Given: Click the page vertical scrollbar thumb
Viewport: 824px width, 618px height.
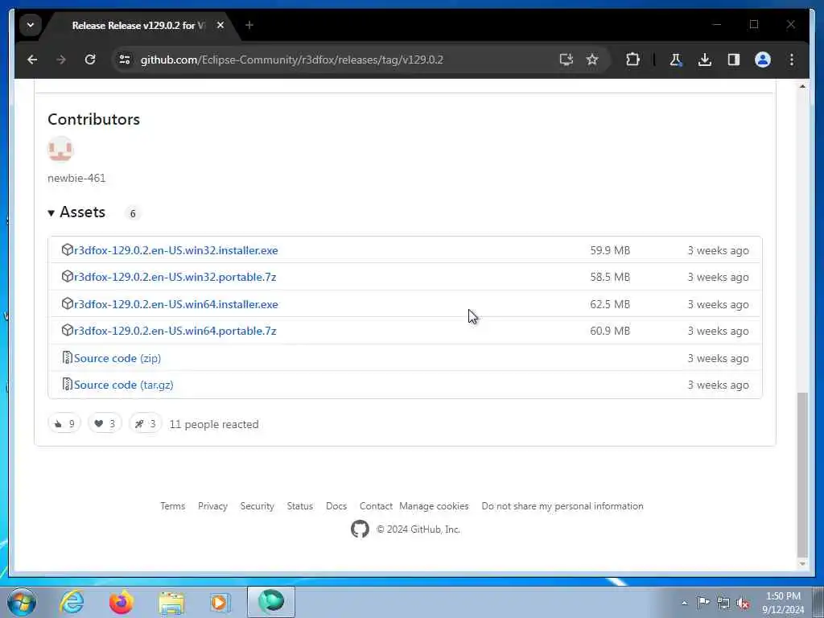Looking at the screenshot, I should coord(802,475).
